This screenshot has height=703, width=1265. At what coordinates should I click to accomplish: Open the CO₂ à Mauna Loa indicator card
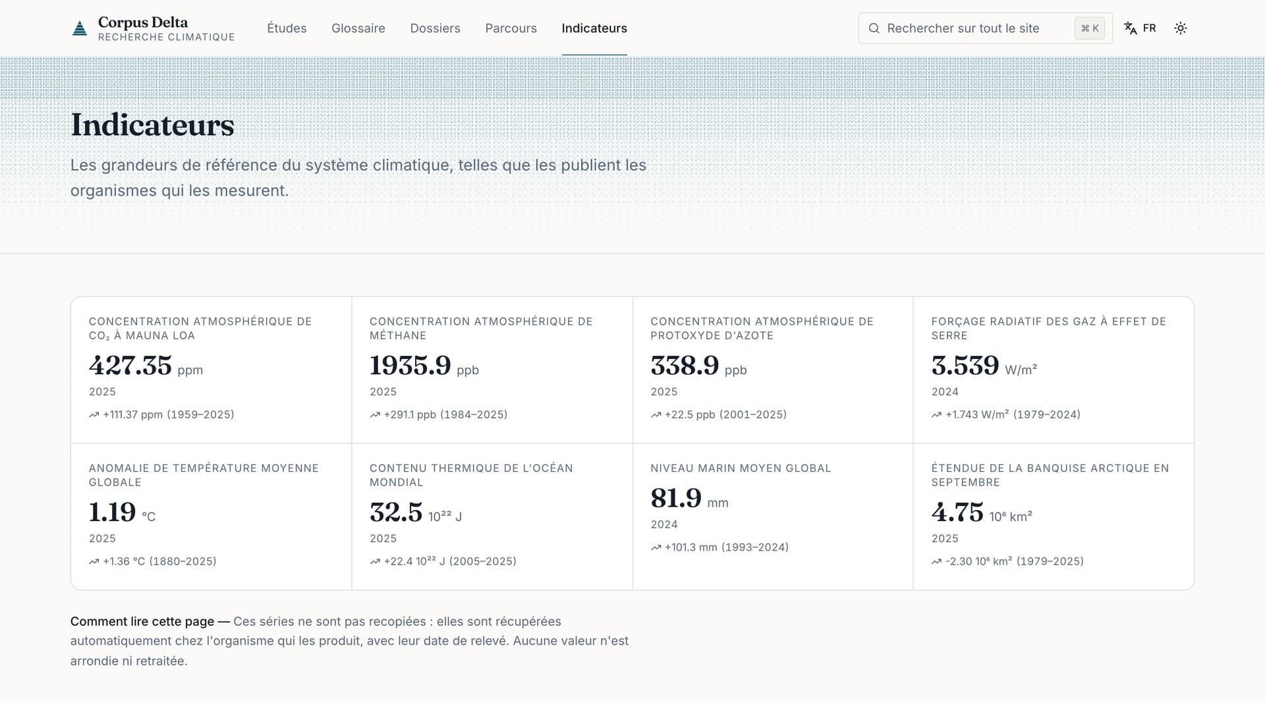tap(211, 370)
